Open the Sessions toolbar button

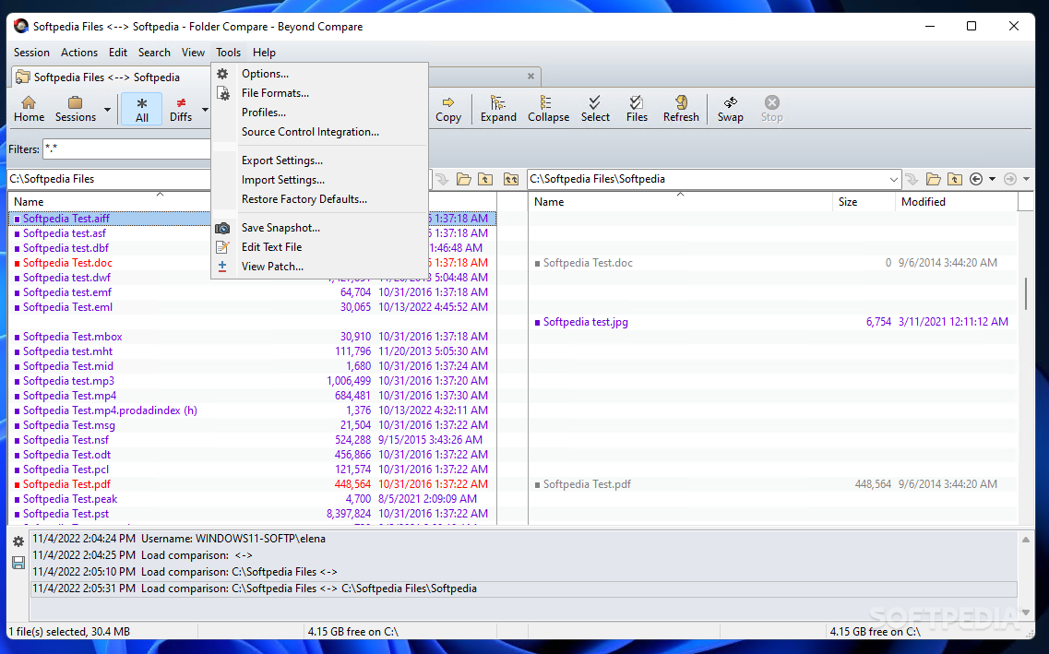pyautogui.click(x=76, y=109)
